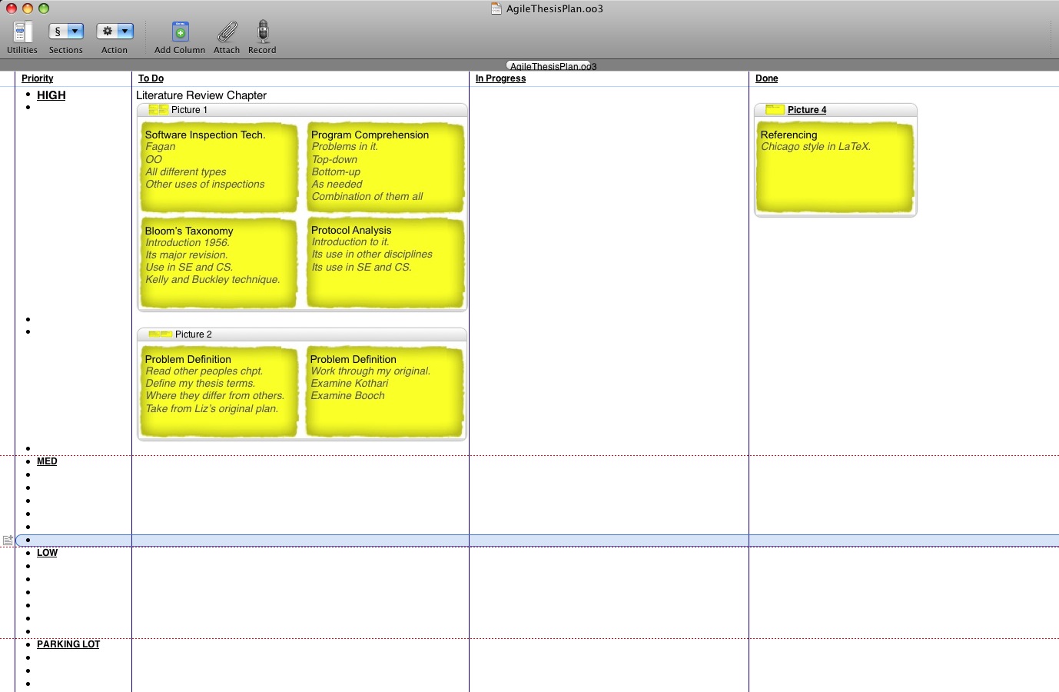
Task: Click the Picture 4 attachment icon
Action: (775, 110)
